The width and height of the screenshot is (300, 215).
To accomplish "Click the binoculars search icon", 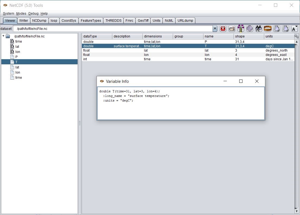I will (x=258, y=29).
